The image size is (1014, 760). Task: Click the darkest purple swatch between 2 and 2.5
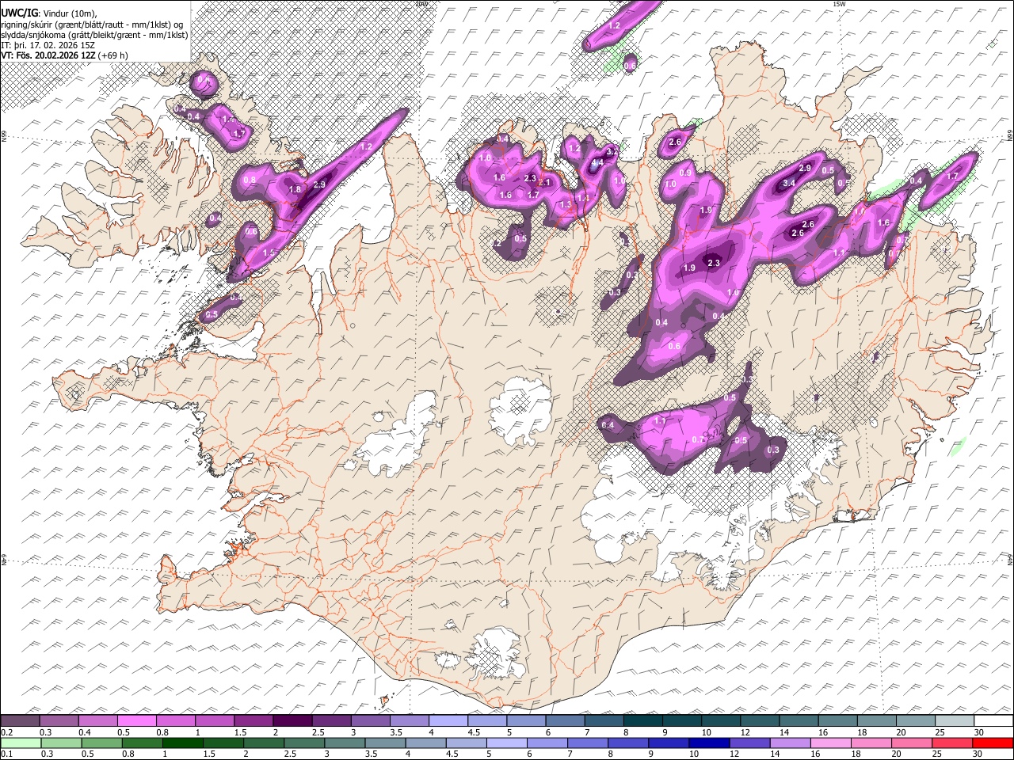click(292, 721)
